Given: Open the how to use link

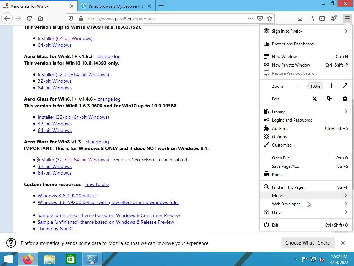Looking at the screenshot, I should (97, 184).
